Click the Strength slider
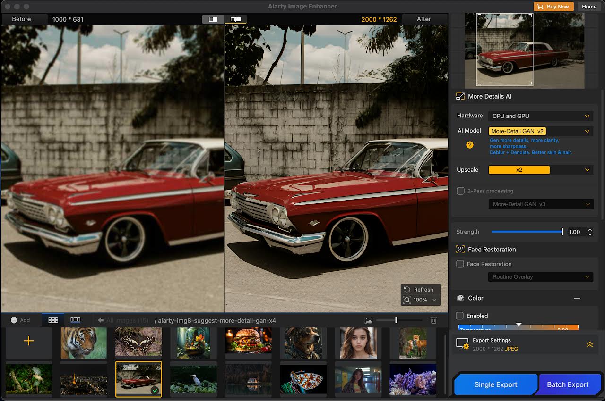 click(x=527, y=232)
